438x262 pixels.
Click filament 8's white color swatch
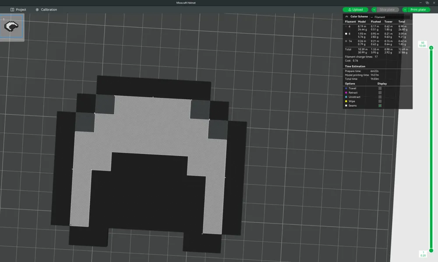(x=346, y=34)
